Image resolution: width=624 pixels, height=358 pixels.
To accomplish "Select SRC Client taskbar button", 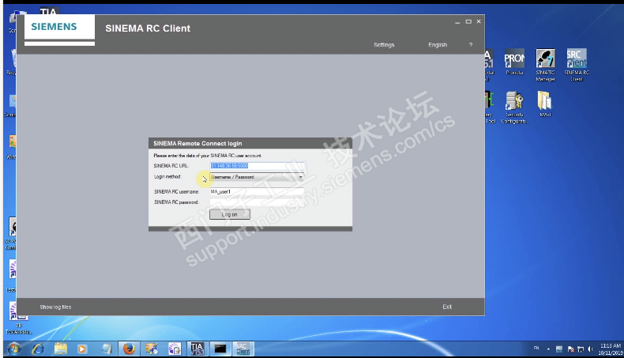I will coord(242,349).
